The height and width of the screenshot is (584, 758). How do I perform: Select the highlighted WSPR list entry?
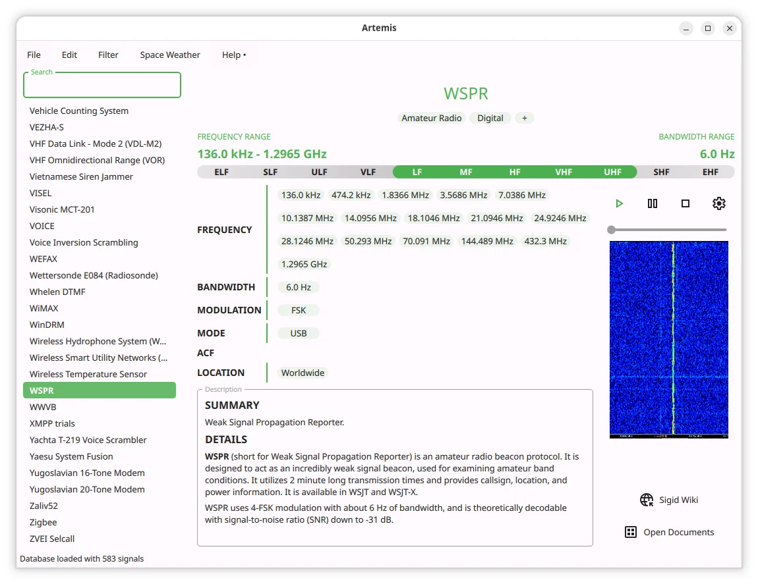(100, 390)
